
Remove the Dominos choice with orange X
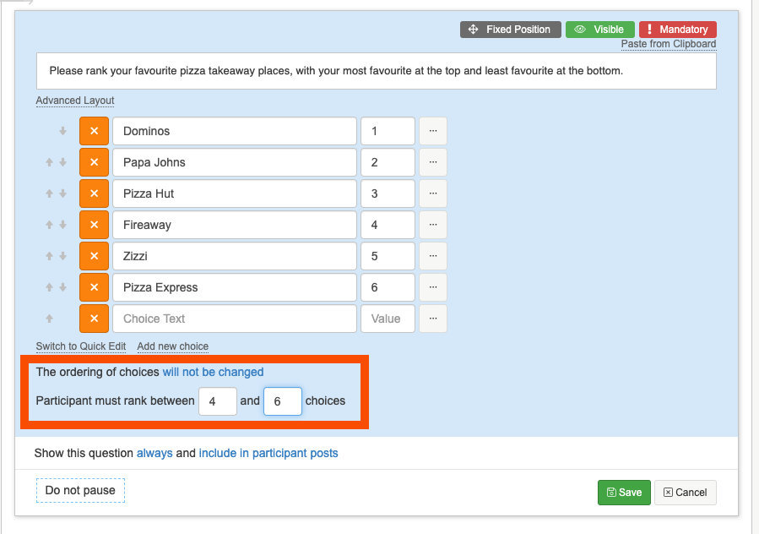94,131
